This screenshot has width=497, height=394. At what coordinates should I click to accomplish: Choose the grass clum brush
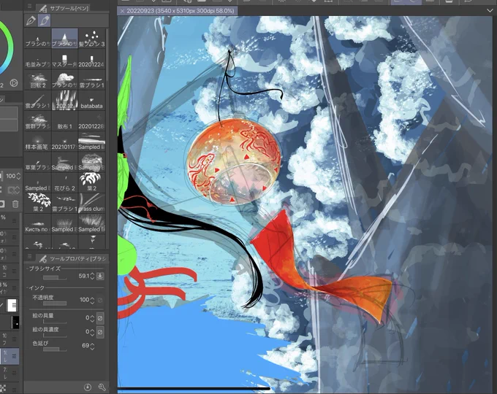coord(91,203)
